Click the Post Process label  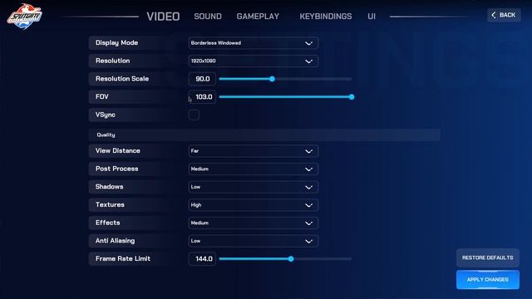click(116, 169)
